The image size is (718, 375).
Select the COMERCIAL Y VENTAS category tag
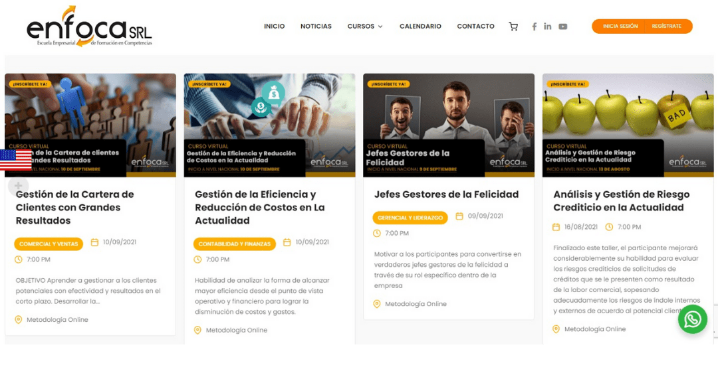tap(49, 244)
